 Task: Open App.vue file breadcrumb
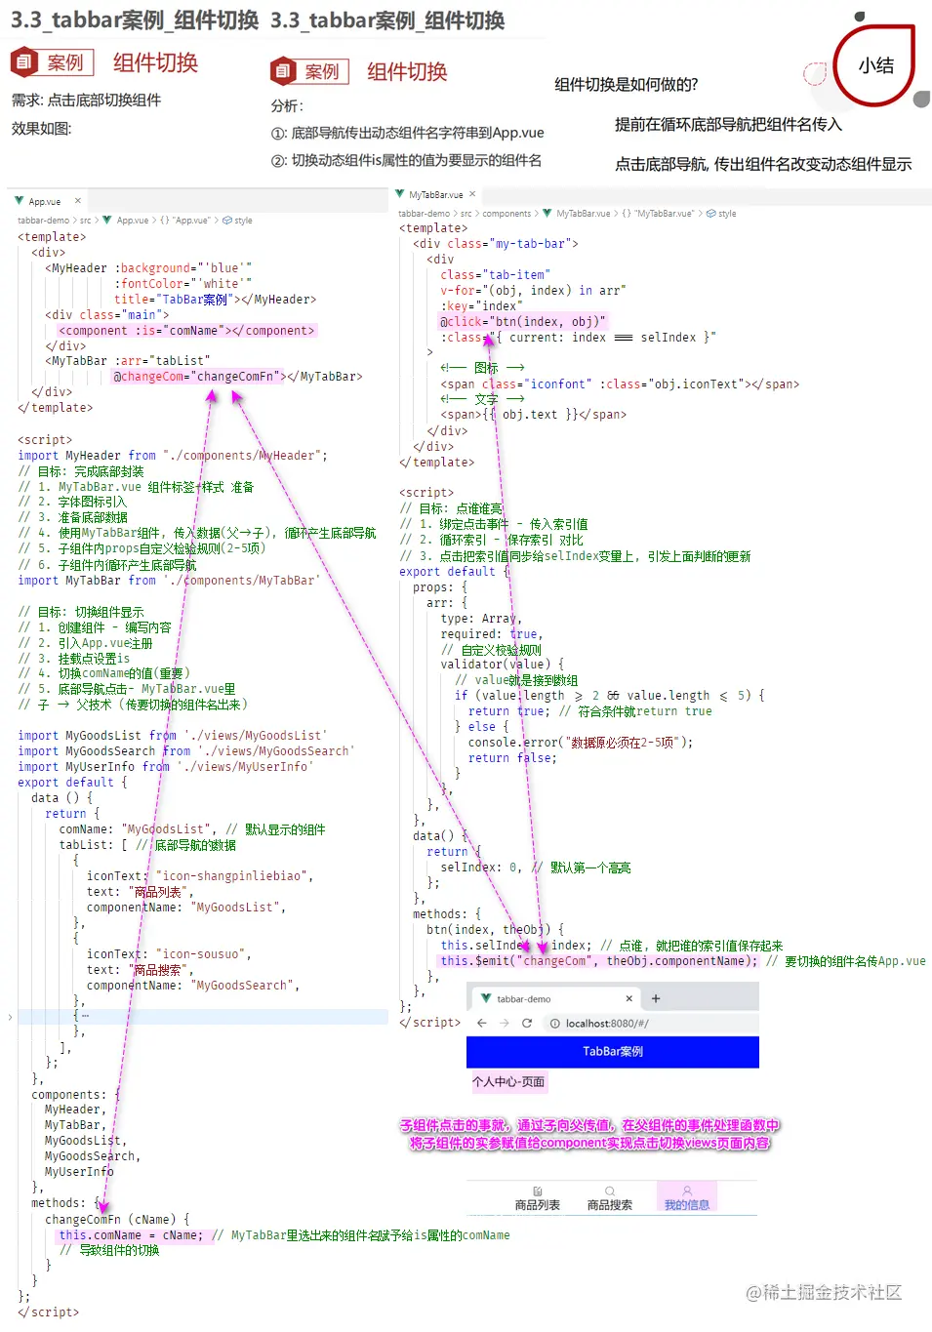coord(133,221)
